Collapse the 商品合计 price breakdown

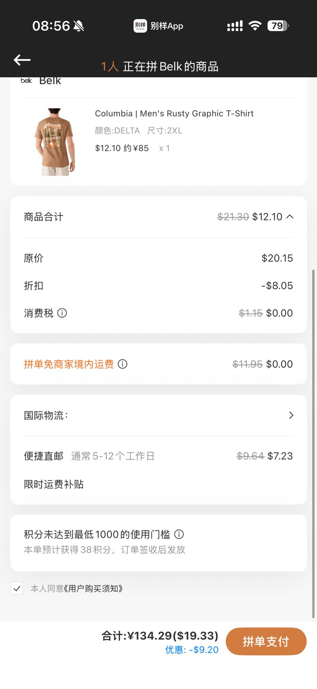pos(290,216)
